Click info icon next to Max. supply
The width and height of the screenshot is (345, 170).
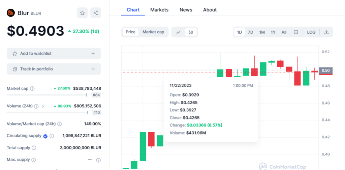click(33, 160)
